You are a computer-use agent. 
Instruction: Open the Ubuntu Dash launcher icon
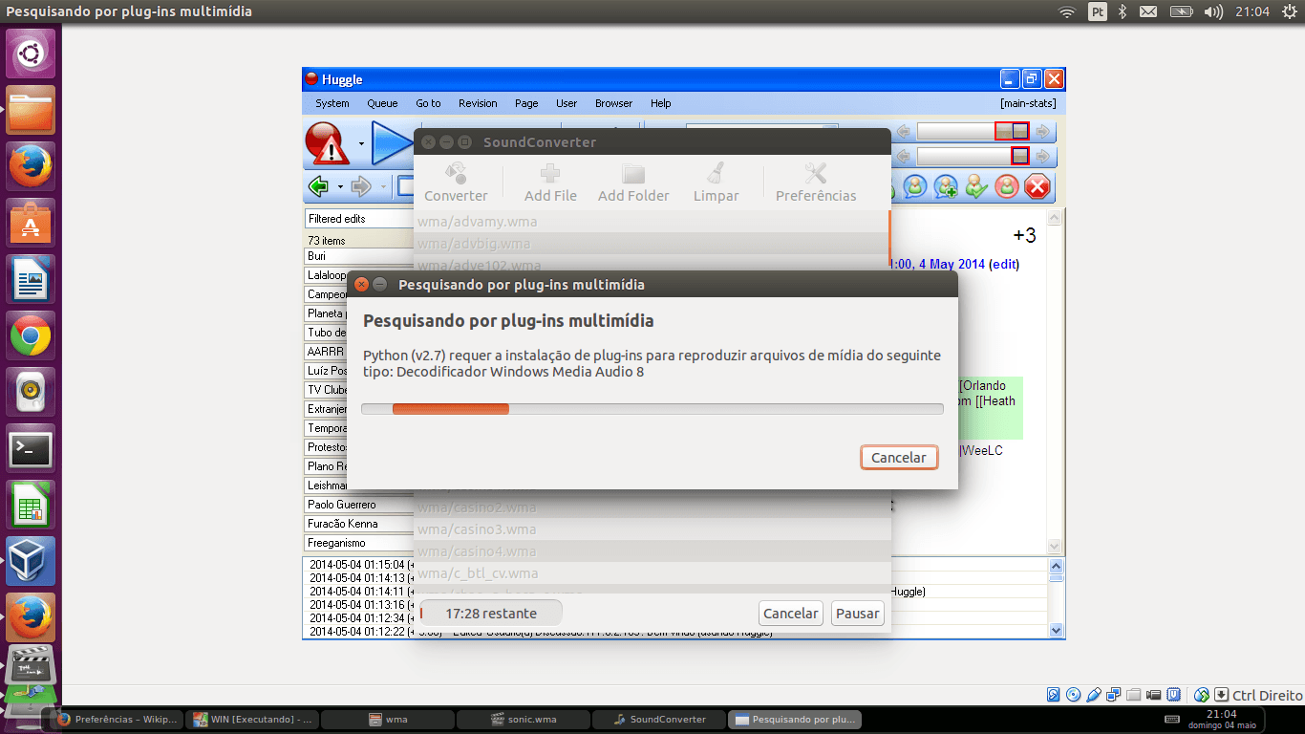(x=31, y=54)
